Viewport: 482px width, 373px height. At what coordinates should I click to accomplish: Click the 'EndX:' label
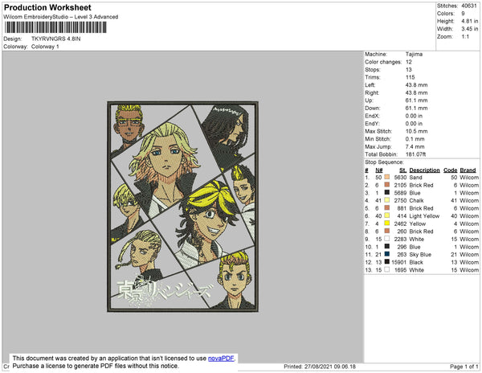(372, 116)
